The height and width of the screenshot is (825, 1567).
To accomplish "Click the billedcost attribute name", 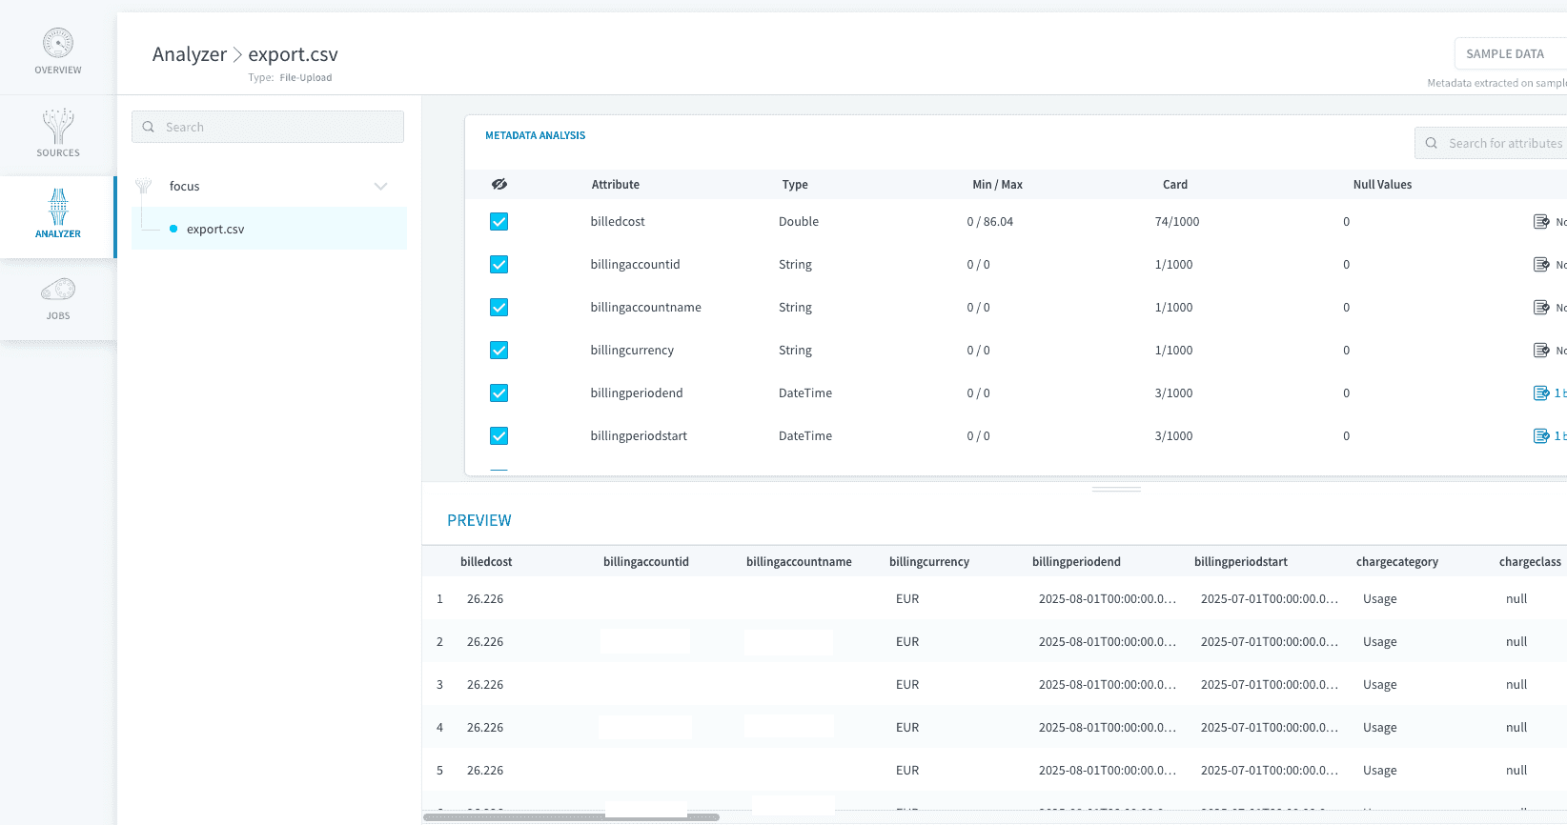I will pos(618,222).
